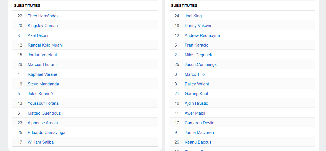Open Marco Tilio's profile
The width and height of the screenshot is (326, 151).
[195, 74]
